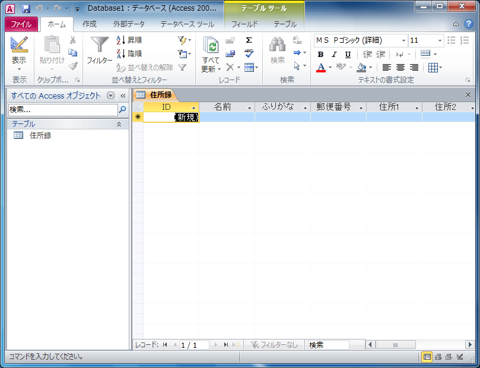Decrease indent icon in text formatting

[367, 54]
